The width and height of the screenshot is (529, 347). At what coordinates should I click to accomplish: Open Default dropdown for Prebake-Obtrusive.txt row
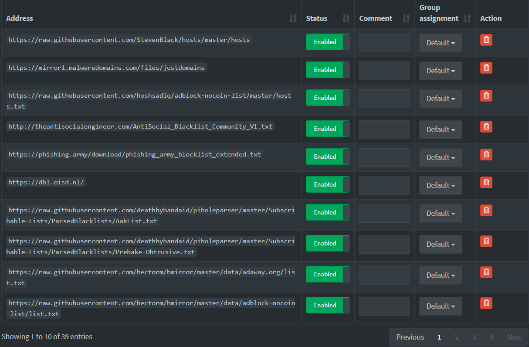click(x=441, y=244)
